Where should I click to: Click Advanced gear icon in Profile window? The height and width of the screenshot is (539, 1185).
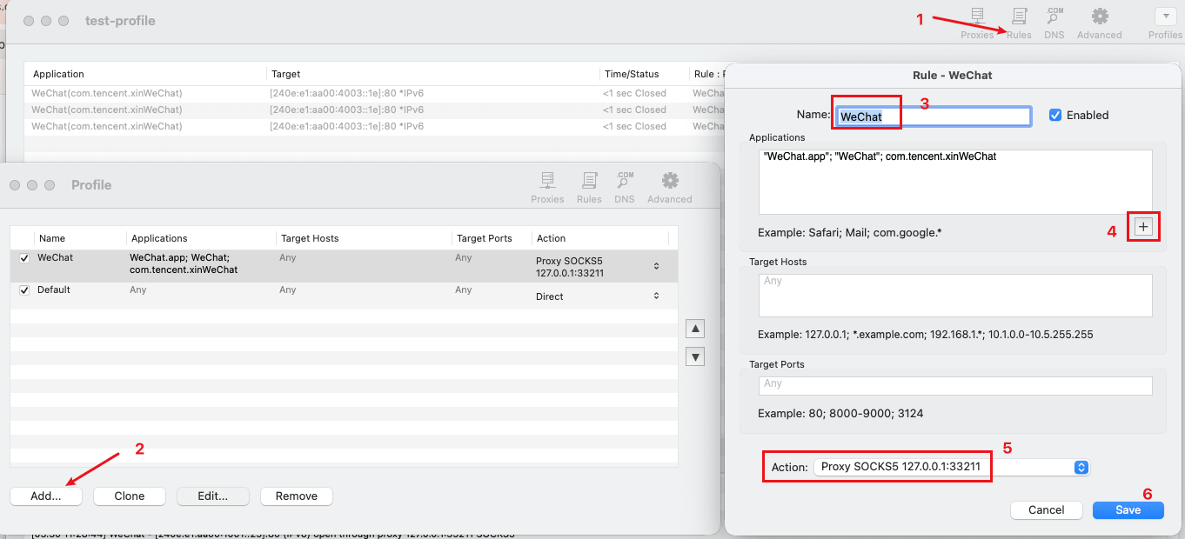pyautogui.click(x=670, y=187)
